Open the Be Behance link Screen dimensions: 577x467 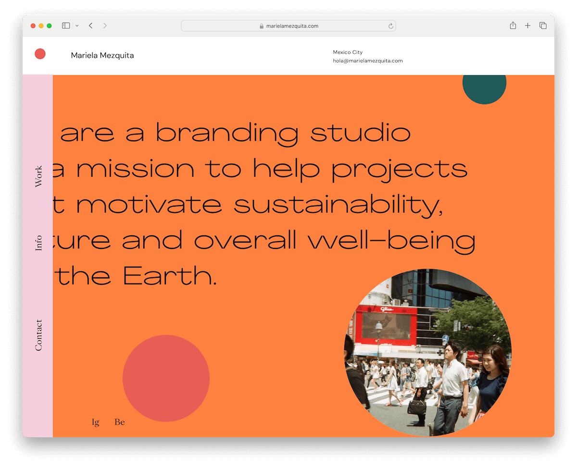point(120,422)
